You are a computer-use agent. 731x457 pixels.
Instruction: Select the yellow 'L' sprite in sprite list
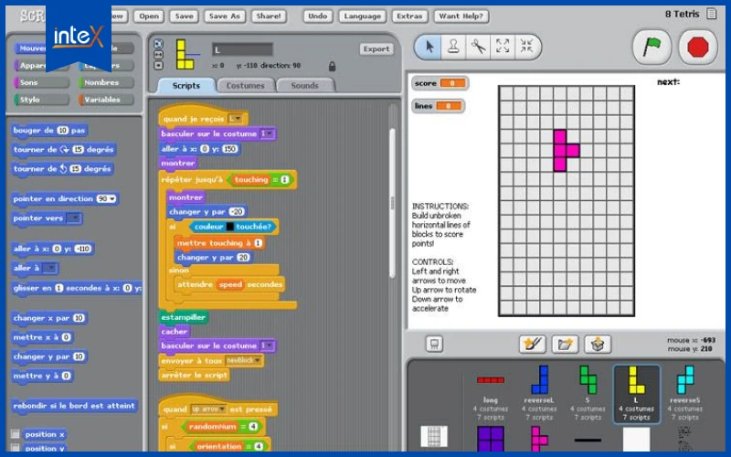pos(636,394)
